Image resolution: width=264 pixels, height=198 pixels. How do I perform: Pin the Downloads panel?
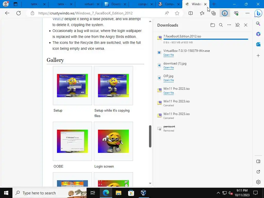237,25
